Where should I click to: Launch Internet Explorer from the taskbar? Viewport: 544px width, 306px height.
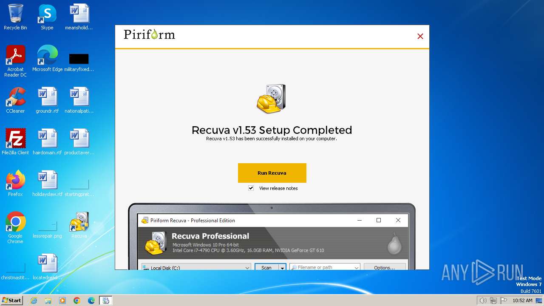(34, 300)
